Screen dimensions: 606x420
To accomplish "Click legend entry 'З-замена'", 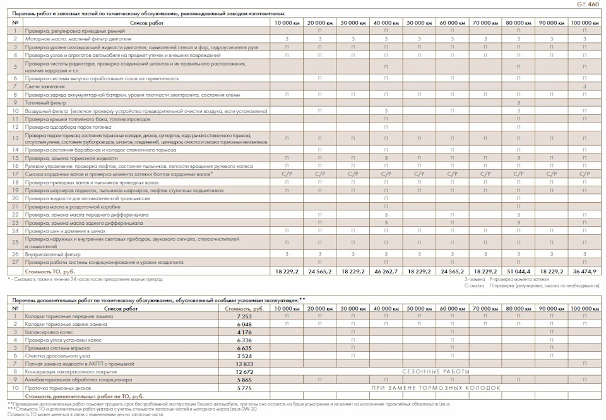I will [x=475, y=279].
